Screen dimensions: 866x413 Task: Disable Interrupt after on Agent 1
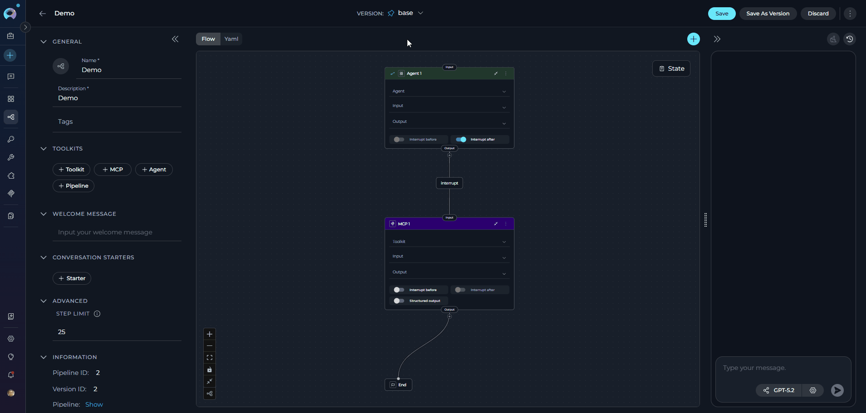[x=462, y=139]
